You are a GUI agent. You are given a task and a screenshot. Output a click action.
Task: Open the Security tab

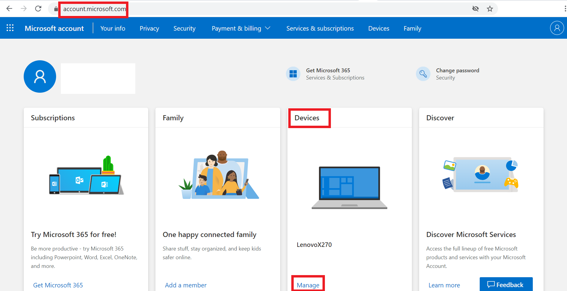(x=184, y=28)
